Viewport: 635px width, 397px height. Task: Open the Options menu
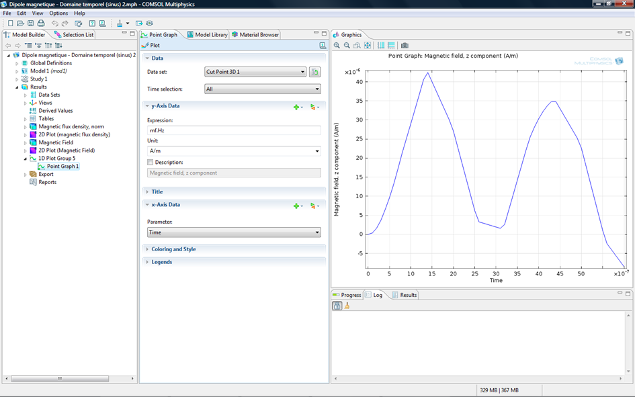click(x=58, y=13)
